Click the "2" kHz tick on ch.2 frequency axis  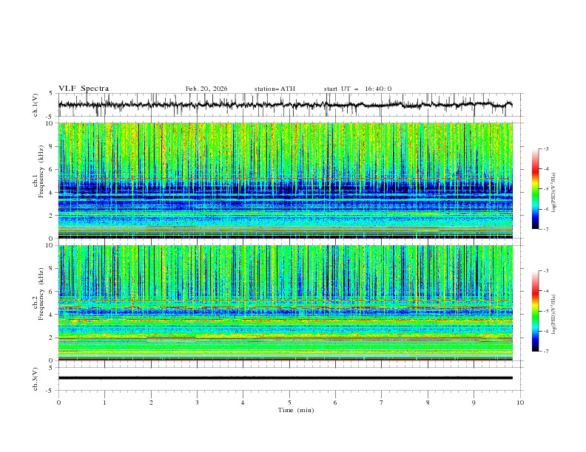[52, 338]
